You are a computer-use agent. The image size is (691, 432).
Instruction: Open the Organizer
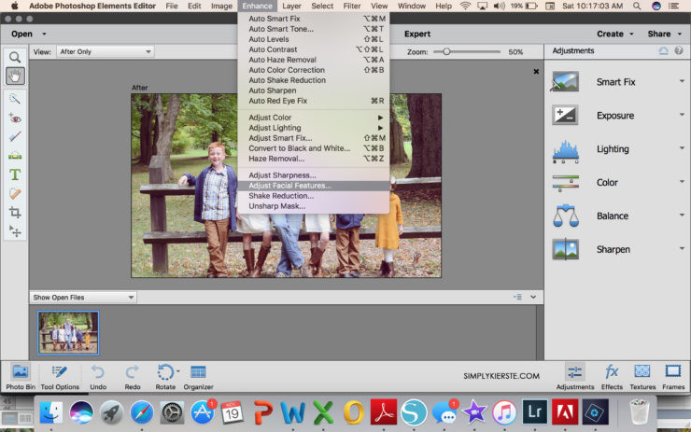pyautogui.click(x=198, y=377)
